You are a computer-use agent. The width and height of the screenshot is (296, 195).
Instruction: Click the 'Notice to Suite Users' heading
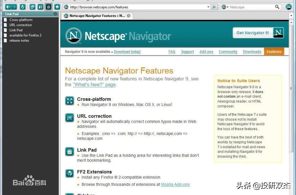(239, 81)
